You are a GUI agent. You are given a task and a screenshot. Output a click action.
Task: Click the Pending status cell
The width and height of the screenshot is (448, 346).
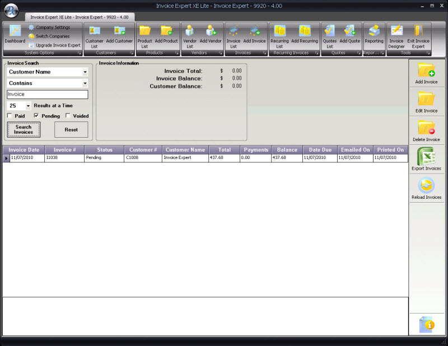pos(104,158)
